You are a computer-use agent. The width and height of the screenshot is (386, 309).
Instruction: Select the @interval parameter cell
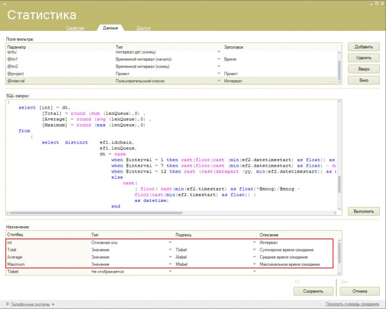pyautogui.click(x=60, y=81)
